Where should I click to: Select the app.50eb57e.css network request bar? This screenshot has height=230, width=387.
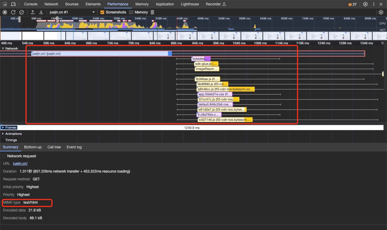(214, 94)
